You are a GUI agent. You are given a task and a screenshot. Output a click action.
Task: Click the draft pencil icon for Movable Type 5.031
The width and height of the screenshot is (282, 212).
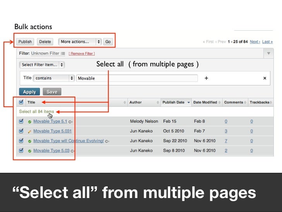30,132
